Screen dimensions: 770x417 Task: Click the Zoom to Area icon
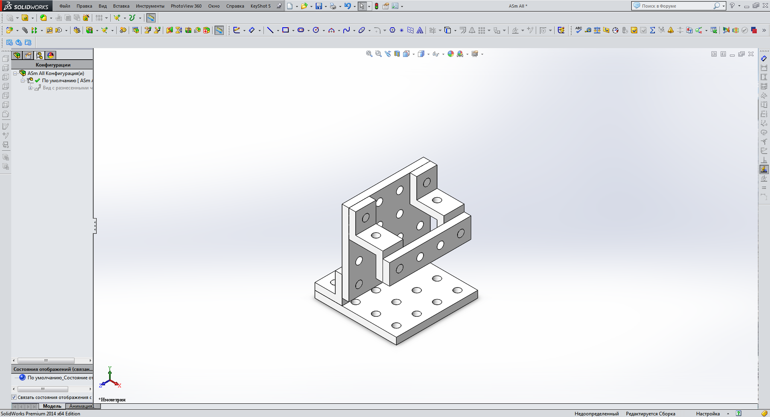(x=378, y=54)
